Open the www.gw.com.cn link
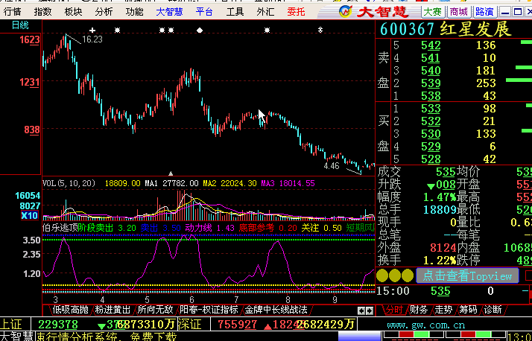532x341 pixels. pyautogui.click(x=426, y=325)
